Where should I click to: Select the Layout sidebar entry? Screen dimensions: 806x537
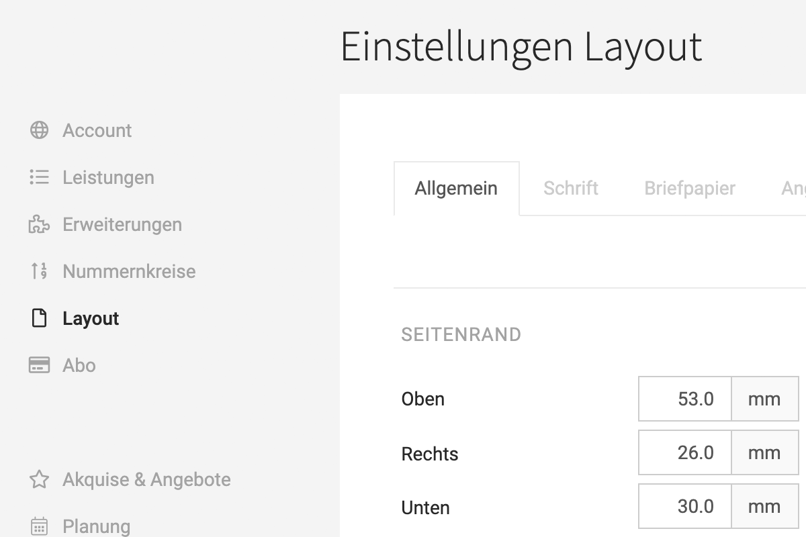(91, 318)
